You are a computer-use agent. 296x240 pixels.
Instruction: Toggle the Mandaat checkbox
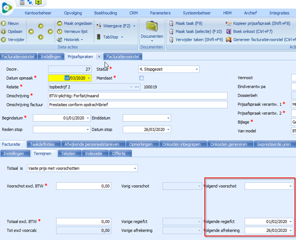pyautogui.click(x=141, y=78)
